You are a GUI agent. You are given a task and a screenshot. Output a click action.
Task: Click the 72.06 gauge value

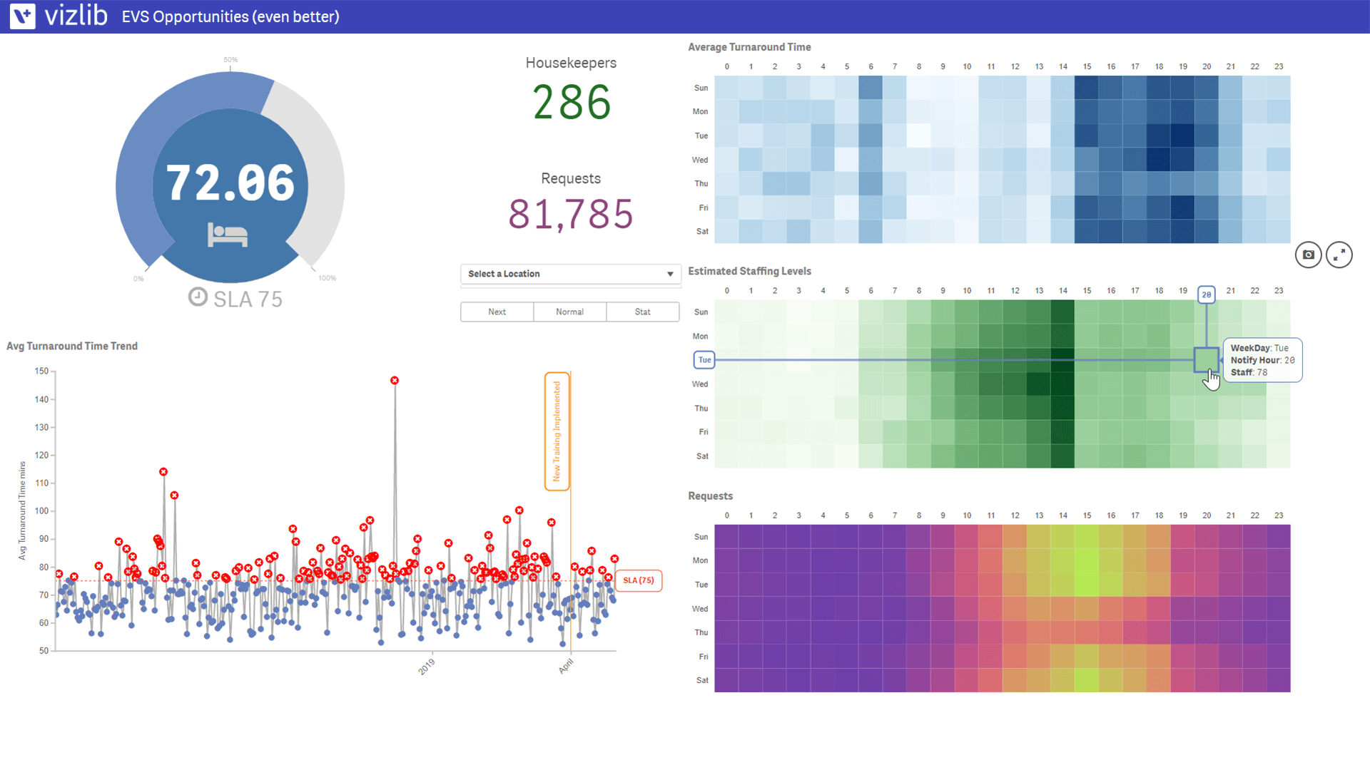pyautogui.click(x=230, y=183)
